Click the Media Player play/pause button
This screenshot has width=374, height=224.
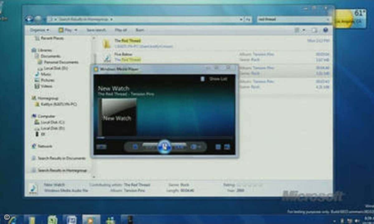pyautogui.click(x=164, y=146)
